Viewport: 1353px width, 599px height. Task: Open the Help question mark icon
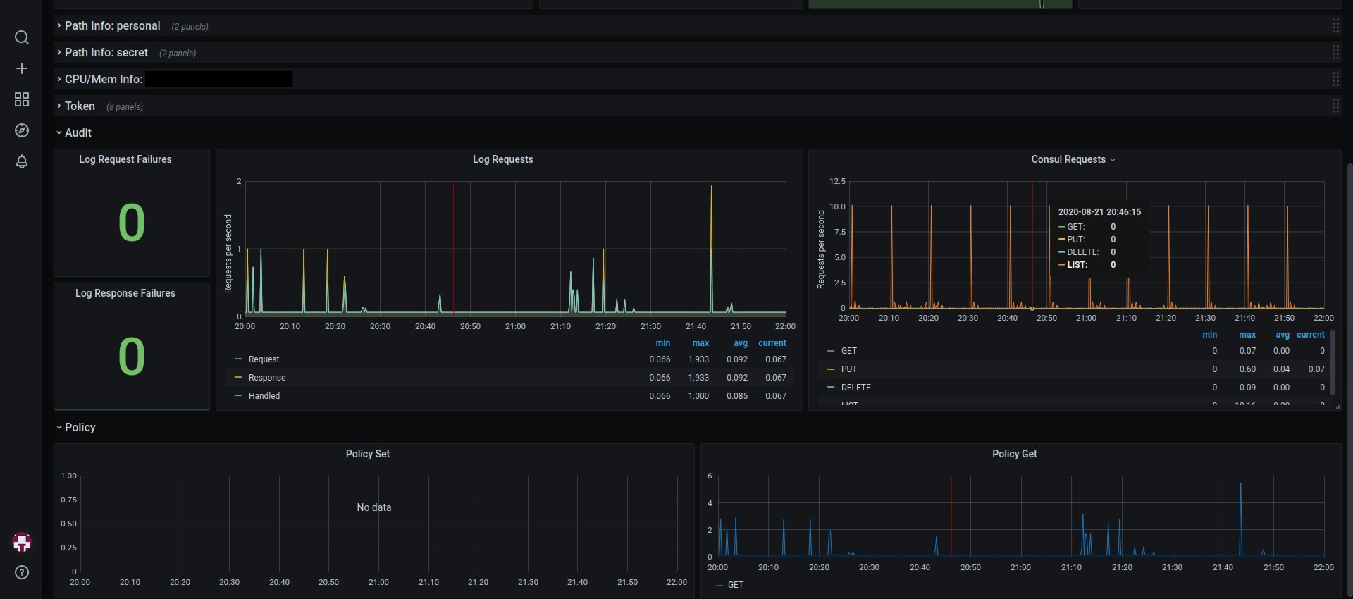(22, 572)
